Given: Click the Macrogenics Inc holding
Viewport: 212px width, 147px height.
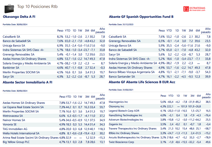Looking at the screenshot, I should point(118,102).
